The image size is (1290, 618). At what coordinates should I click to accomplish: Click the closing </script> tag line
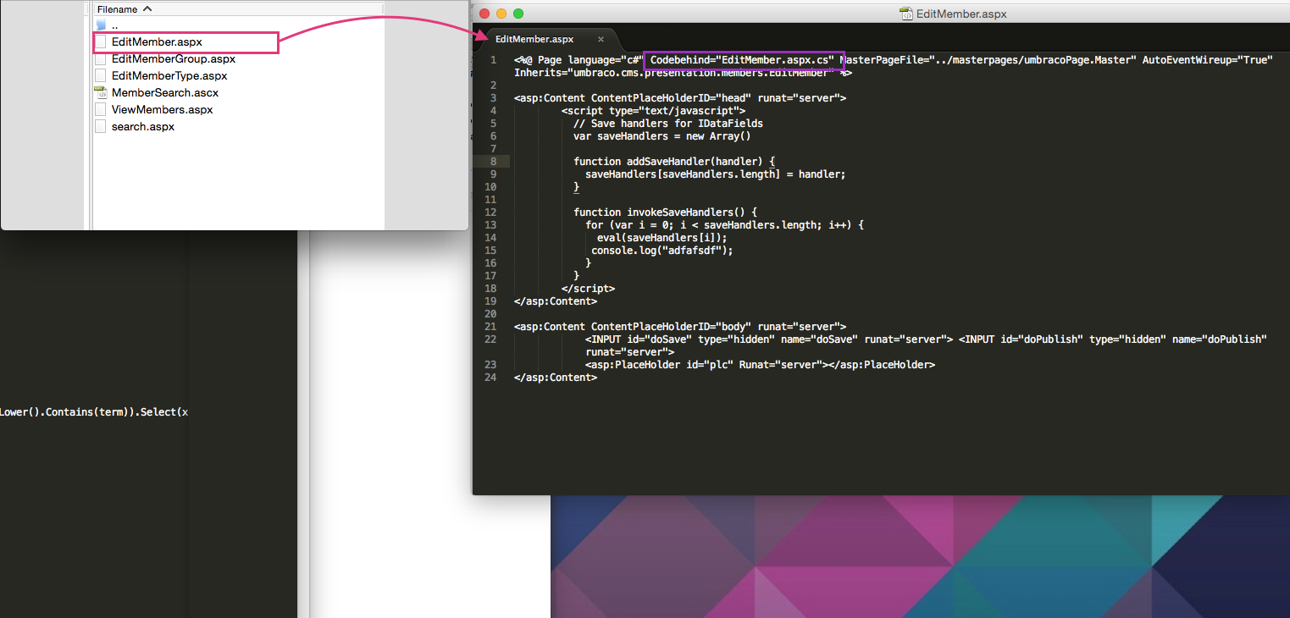tap(588, 289)
